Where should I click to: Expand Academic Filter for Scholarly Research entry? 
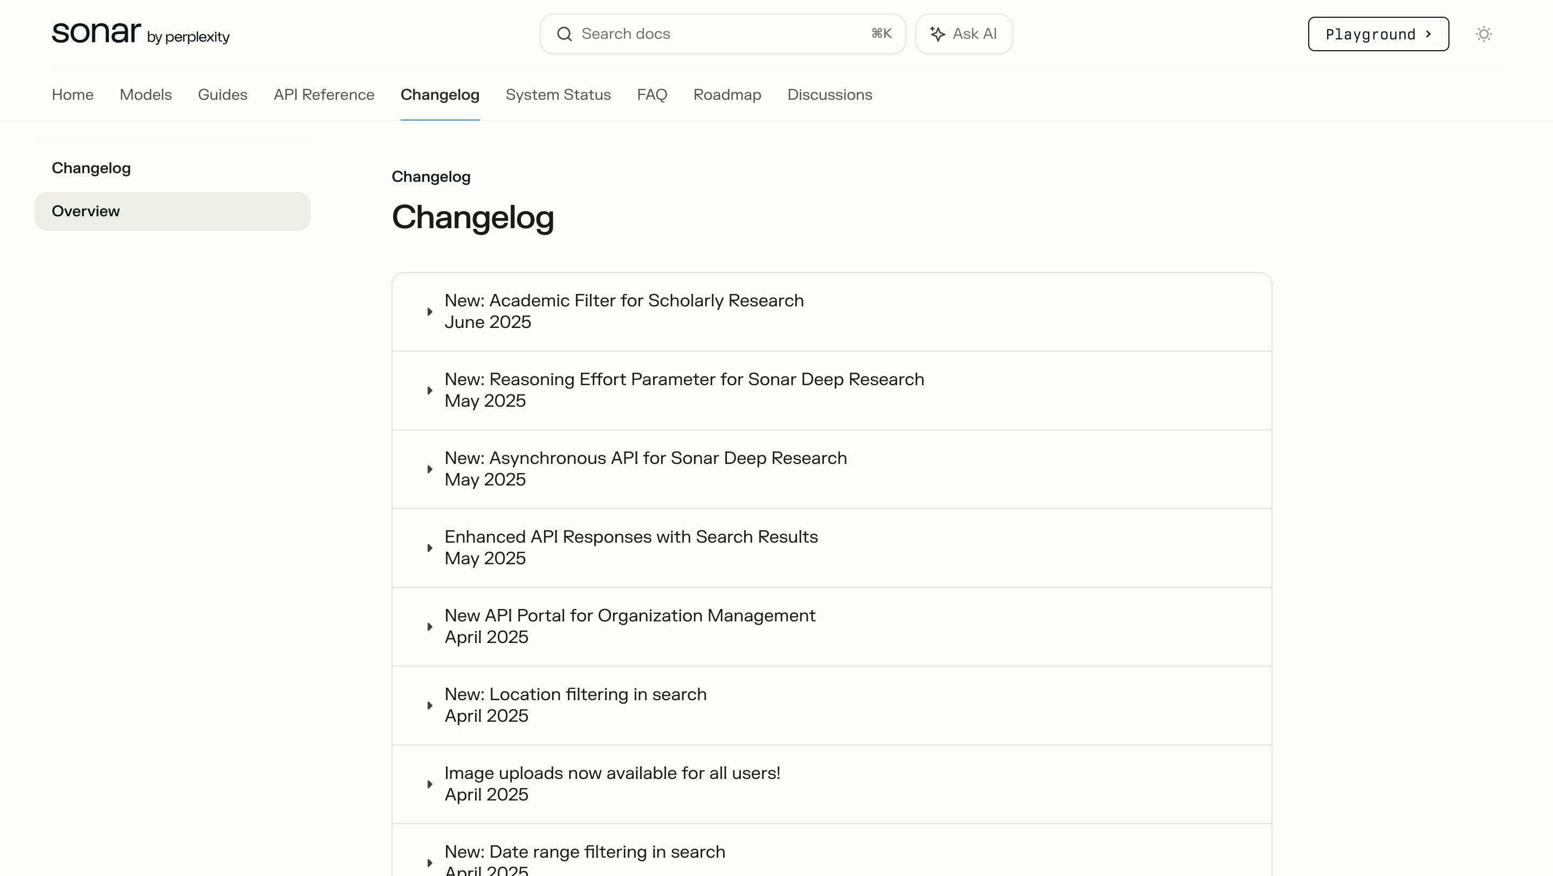[x=623, y=311]
